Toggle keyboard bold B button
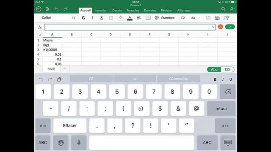 point(215,79)
